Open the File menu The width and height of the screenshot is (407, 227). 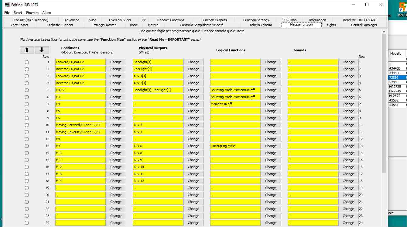click(7, 13)
